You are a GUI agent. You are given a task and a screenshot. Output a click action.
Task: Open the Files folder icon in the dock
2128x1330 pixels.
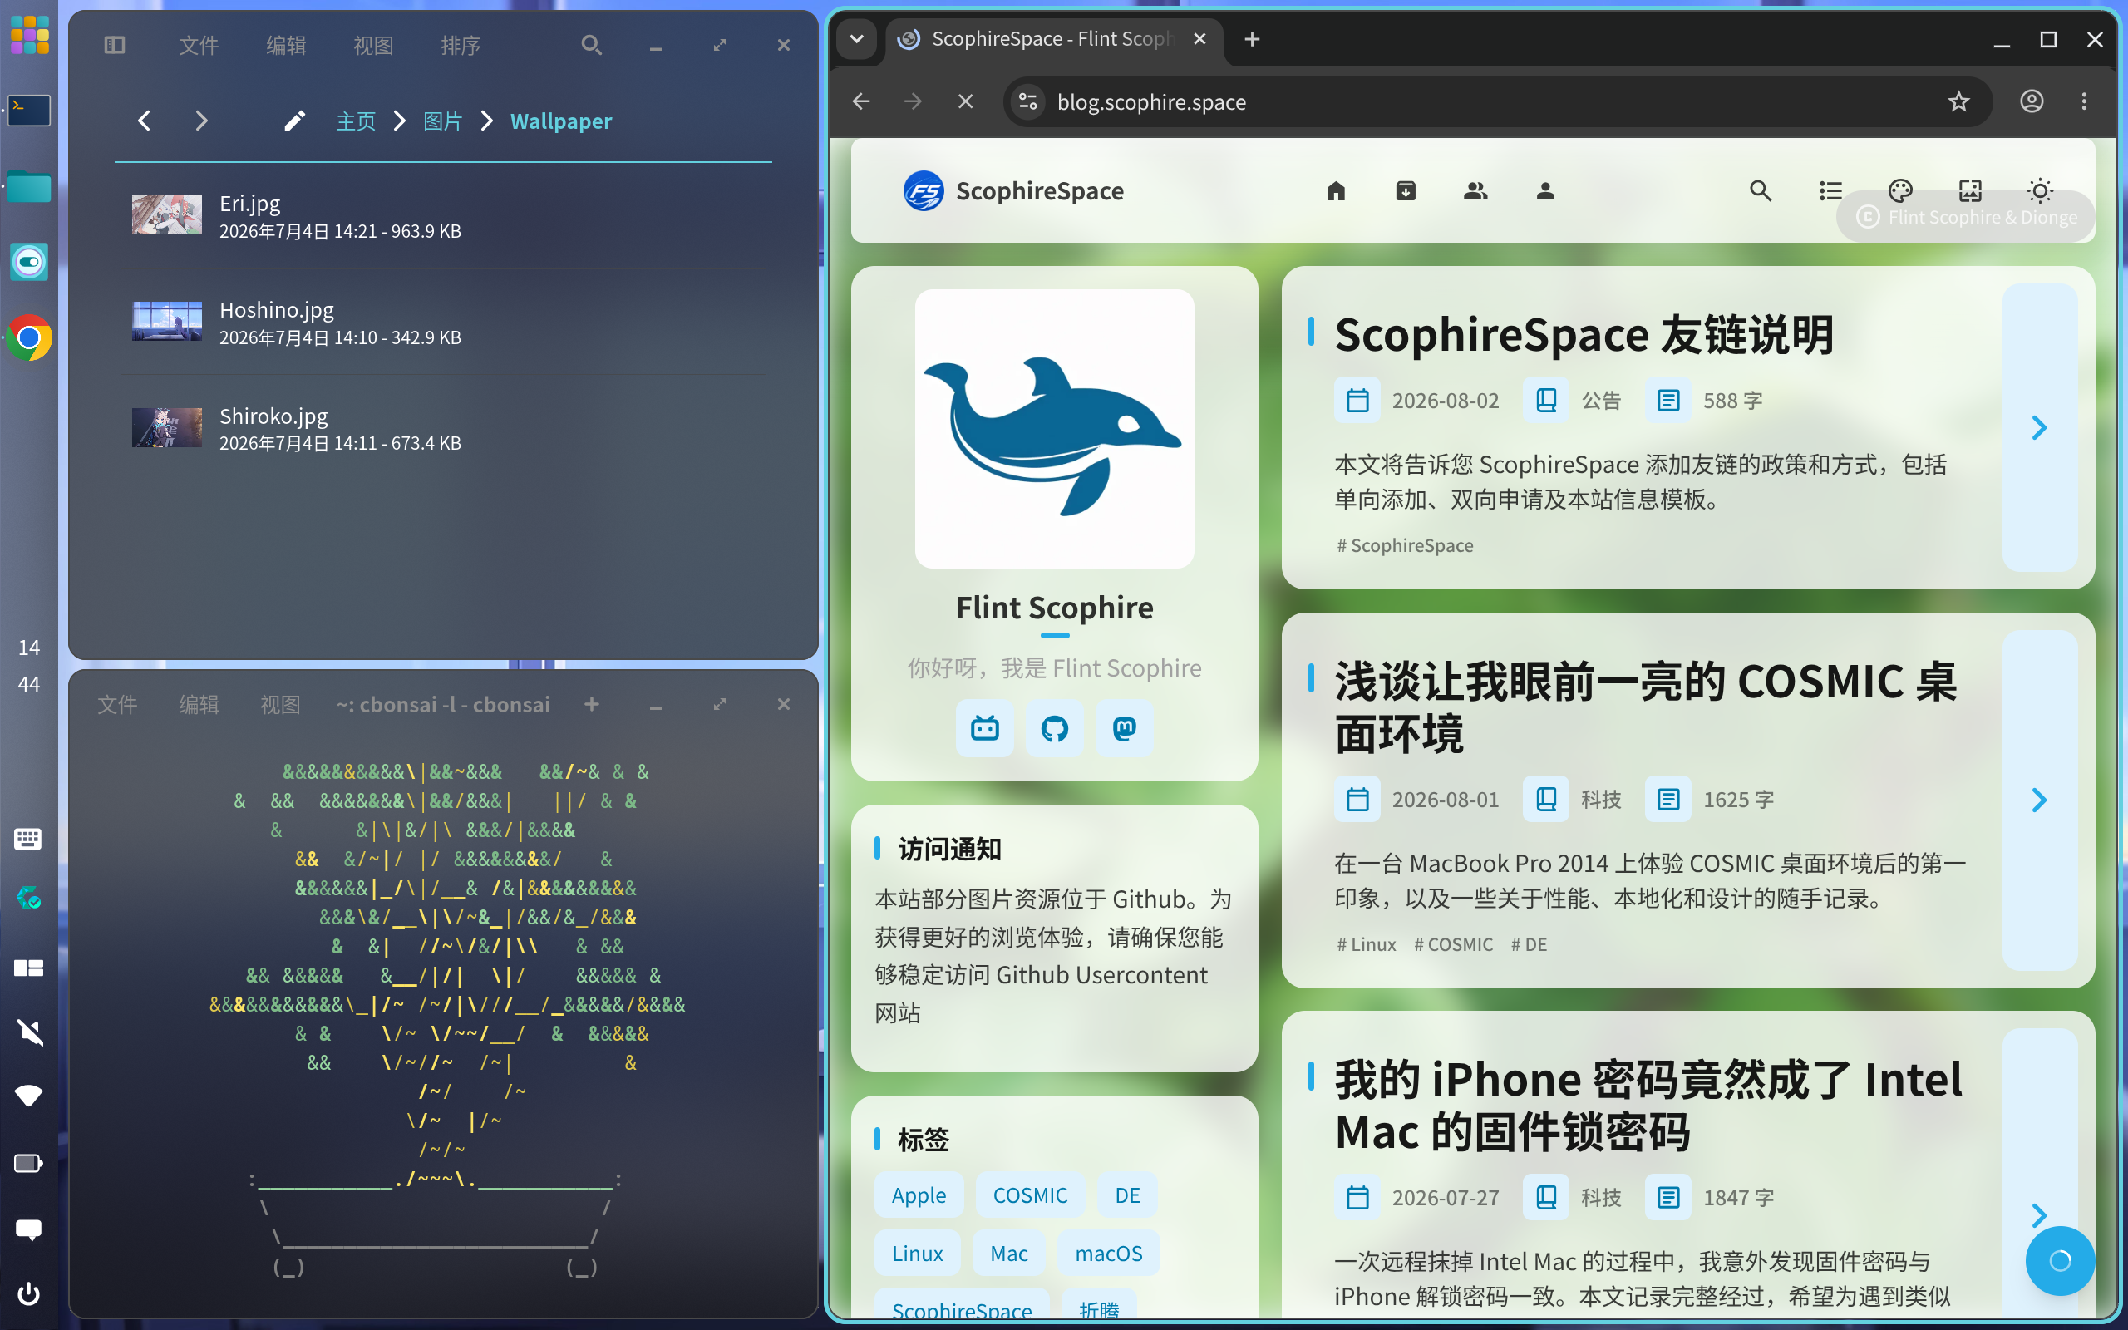29,186
